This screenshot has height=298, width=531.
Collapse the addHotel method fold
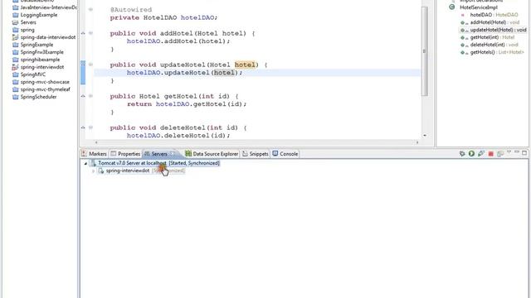point(90,33)
